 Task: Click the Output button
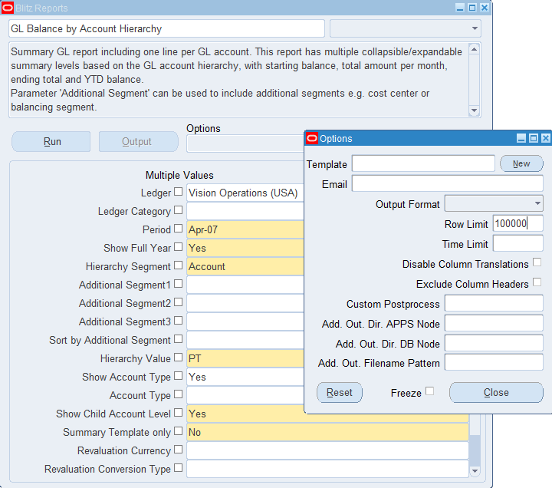pos(138,142)
